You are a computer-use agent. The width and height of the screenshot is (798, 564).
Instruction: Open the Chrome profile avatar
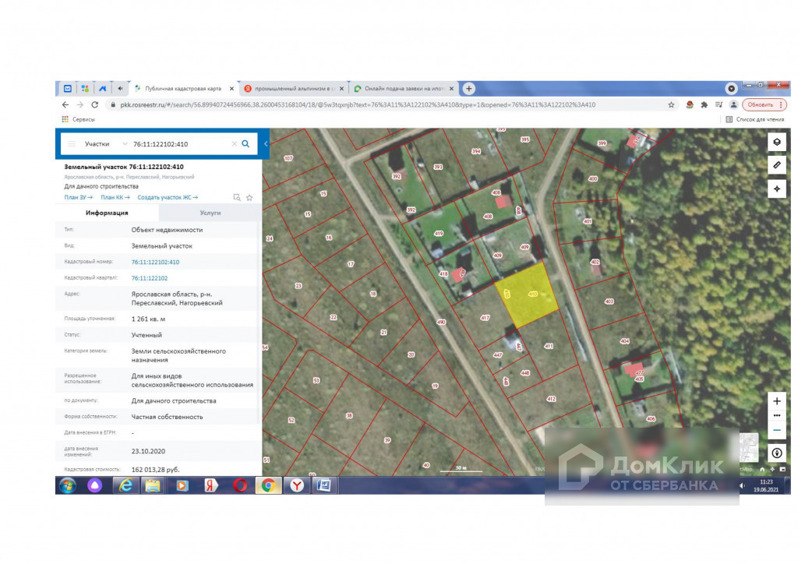coord(733,104)
